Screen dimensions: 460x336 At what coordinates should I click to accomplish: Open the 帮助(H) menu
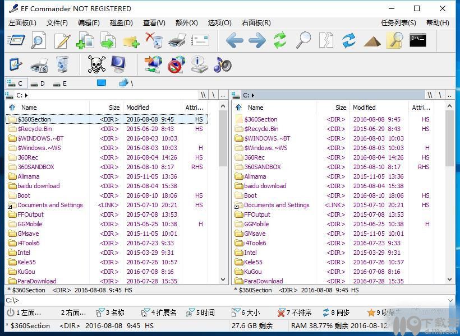click(x=438, y=23)
